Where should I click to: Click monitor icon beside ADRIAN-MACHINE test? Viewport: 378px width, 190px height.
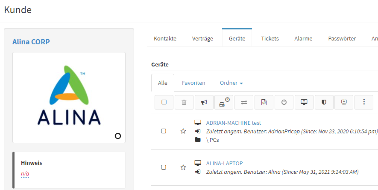click(198, 123)
